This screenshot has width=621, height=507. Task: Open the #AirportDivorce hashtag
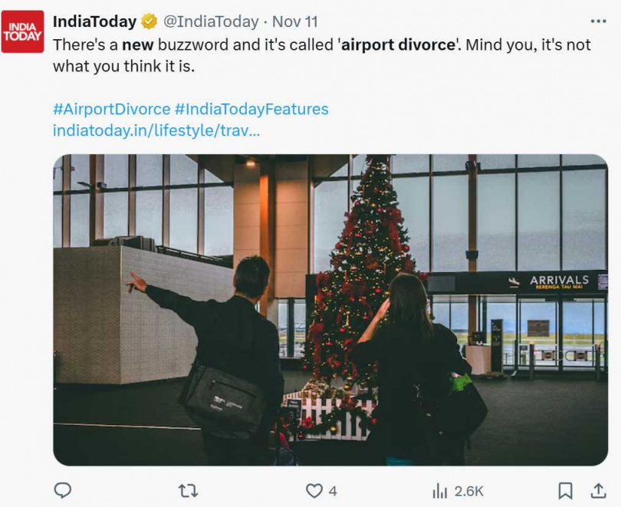tap(111, 109)
